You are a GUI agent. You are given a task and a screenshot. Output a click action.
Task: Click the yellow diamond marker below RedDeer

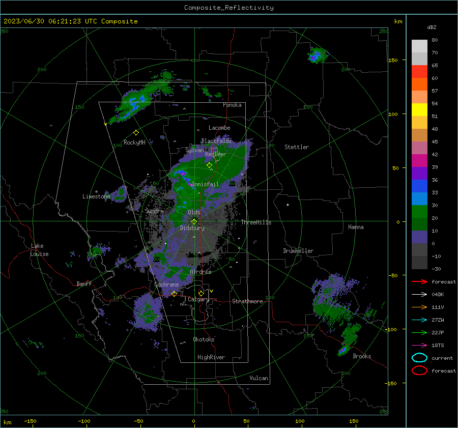coord(209,165)
